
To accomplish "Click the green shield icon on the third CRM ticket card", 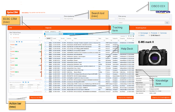I will [x=41, y=58].
